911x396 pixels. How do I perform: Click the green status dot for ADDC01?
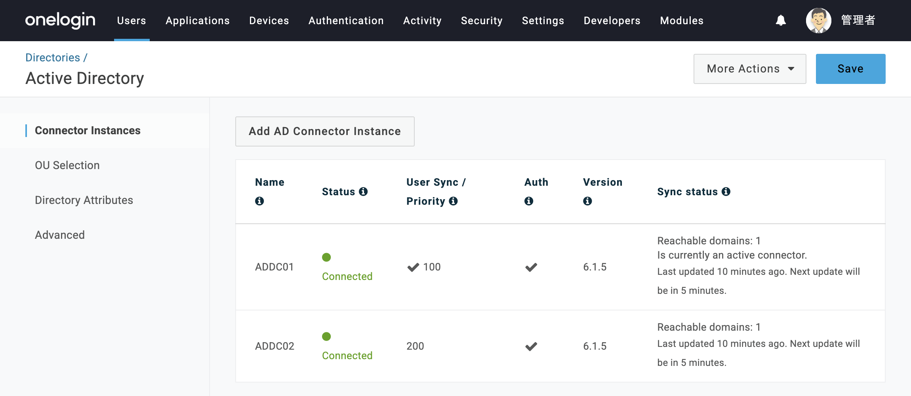[x=326, y=257]
